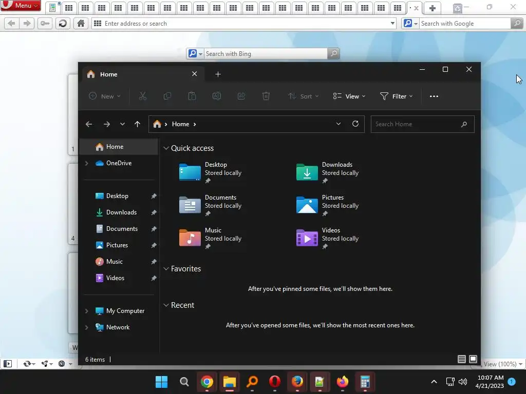Open Windows Start button on taskbar

(x=161, y=382)
